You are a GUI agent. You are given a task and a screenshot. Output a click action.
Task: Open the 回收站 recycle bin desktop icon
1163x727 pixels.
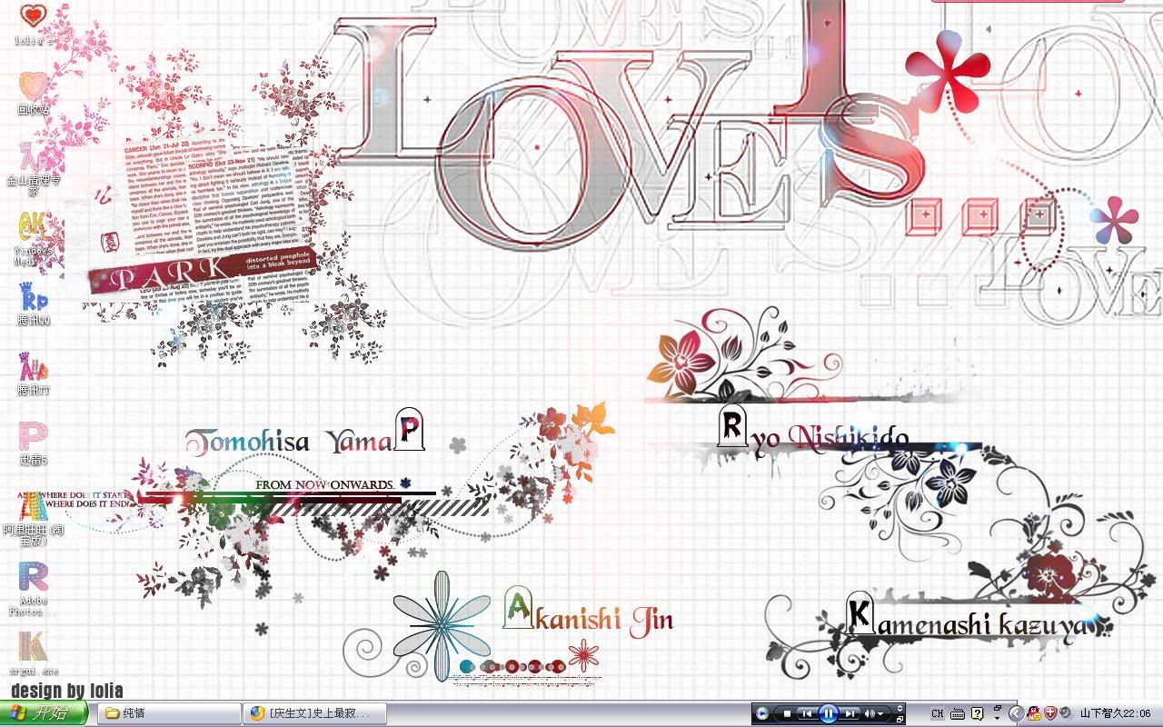(33, 87)
